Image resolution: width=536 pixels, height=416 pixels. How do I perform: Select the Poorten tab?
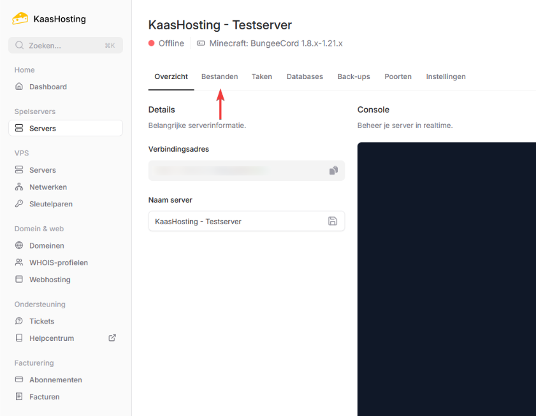pos(398,76)
